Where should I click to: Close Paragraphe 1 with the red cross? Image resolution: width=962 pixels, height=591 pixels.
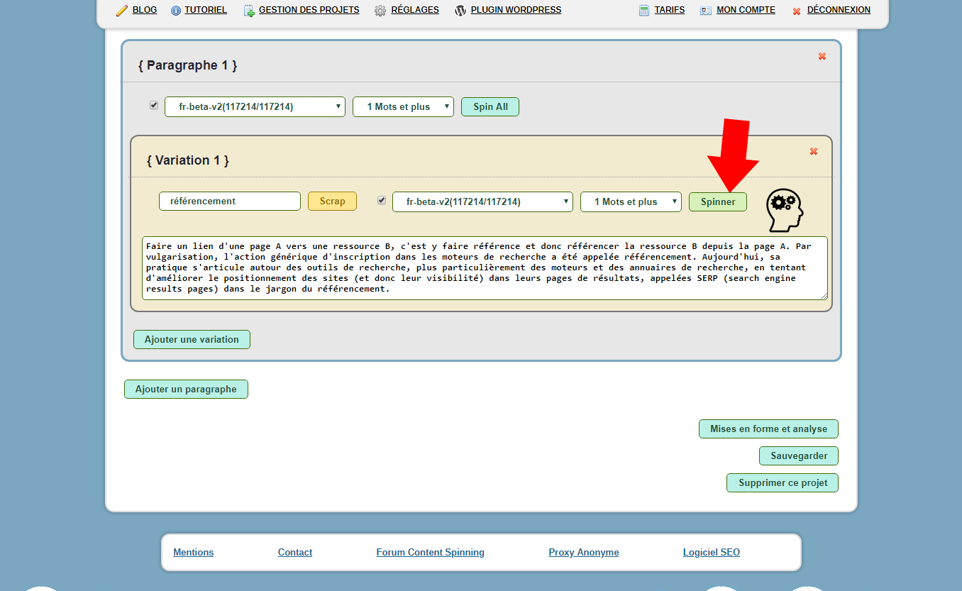[x=822, y=56]
